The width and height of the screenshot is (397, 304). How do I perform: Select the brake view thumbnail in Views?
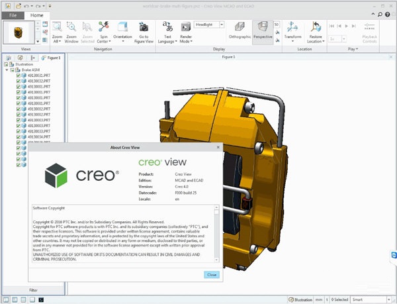click(19, 32)
